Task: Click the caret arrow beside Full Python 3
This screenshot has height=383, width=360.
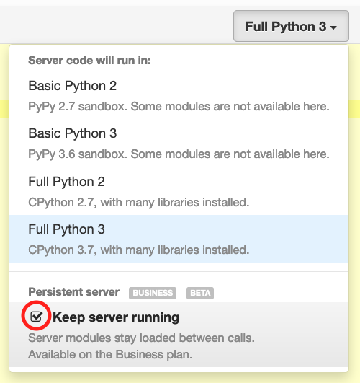Action: 333,27
